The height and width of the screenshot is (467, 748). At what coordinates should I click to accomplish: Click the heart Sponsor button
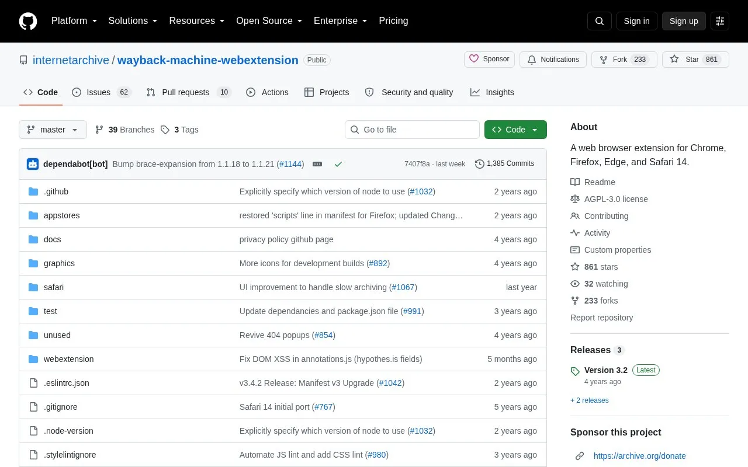[490, 60]
